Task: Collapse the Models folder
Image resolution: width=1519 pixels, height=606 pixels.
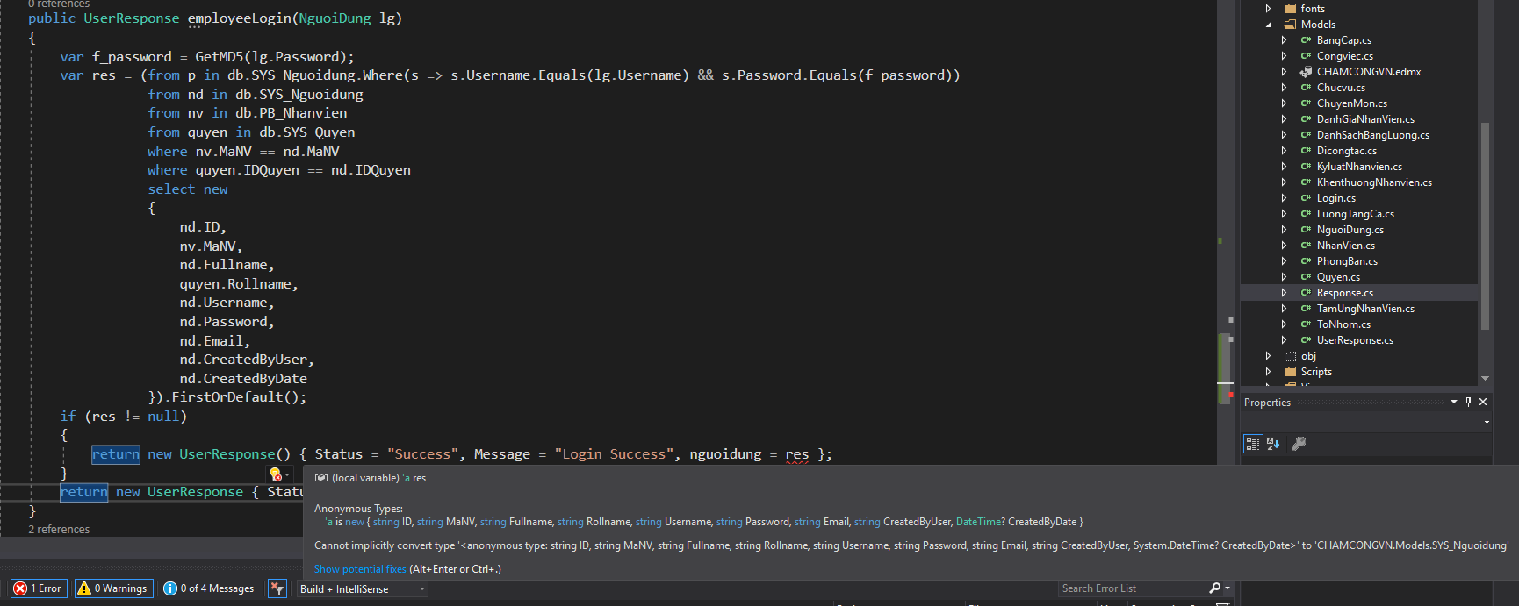Action: click(x=1269, y=25)
